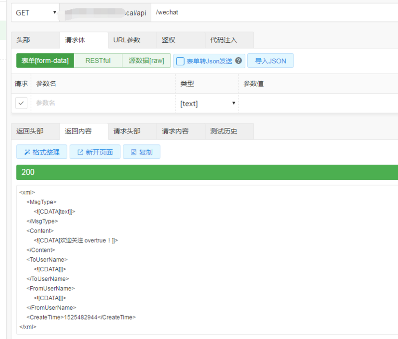This screenshot has width=398, height=339.
Task: Focus the 参数名 input field
Action: click(102, 103)
